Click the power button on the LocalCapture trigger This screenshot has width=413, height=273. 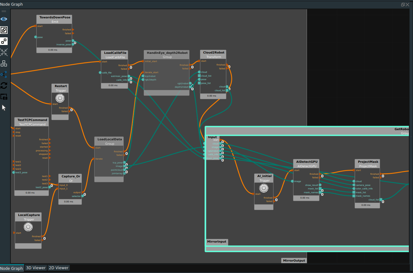coord(28,227)
